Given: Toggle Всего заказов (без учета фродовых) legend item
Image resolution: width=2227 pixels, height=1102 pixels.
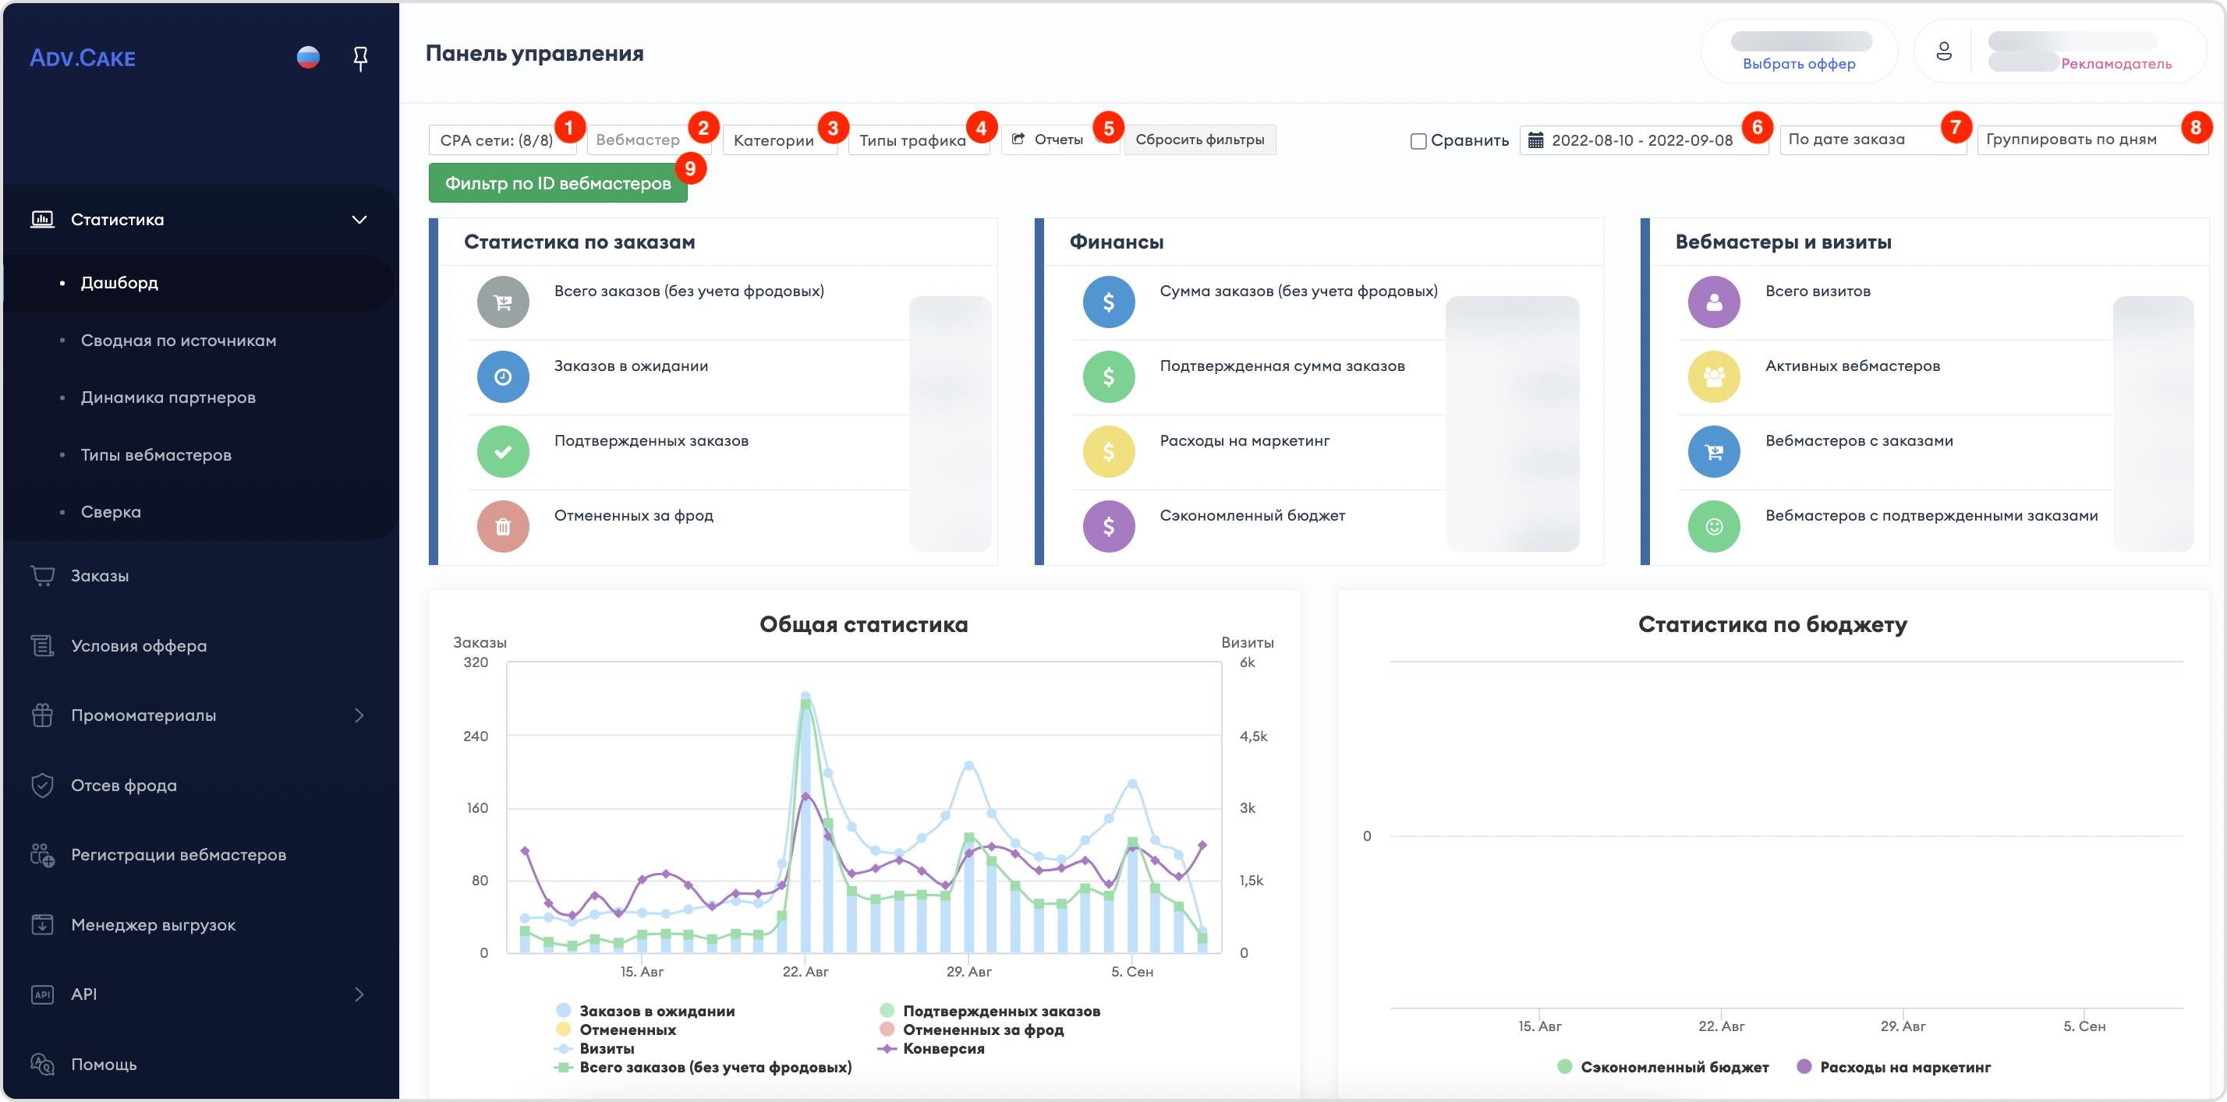Looking at the screenshot, I should [x=703, y=1068].
